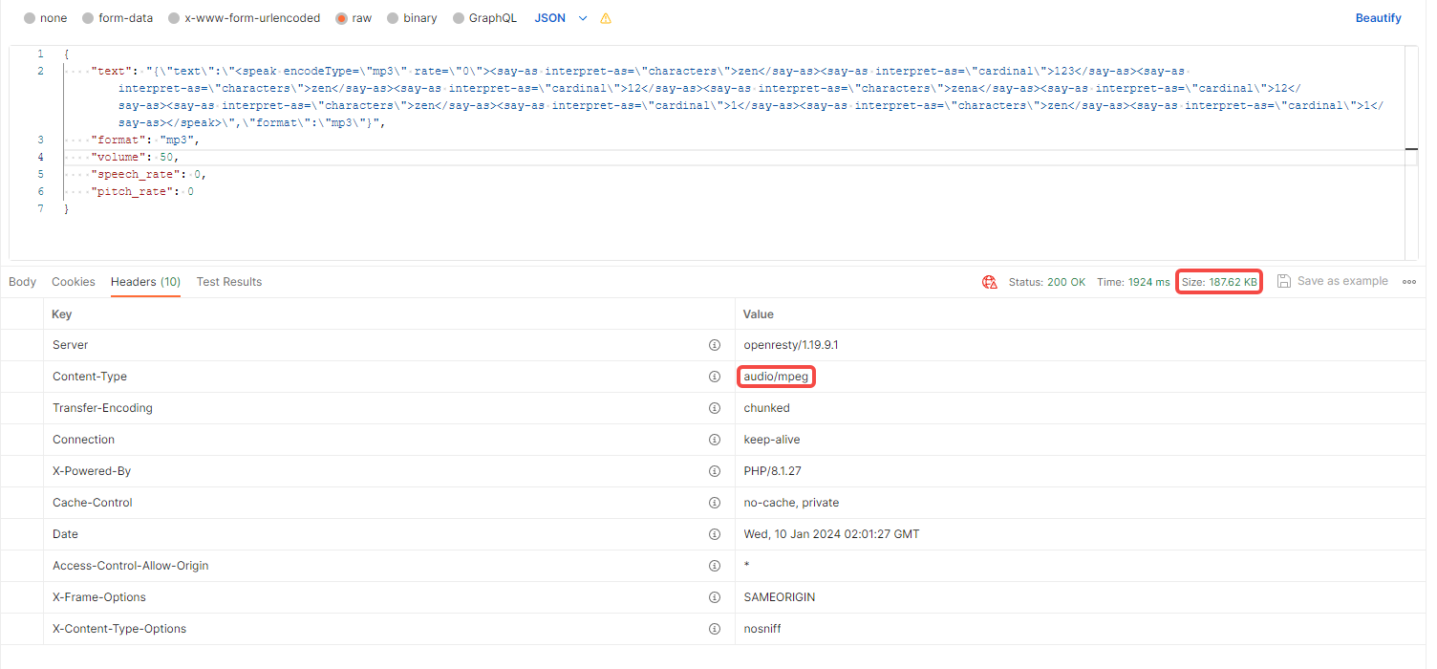This screenshot has height=669, width=1437.
Task: Click info icon in Date header row
Action: click(x=714, y=534)
